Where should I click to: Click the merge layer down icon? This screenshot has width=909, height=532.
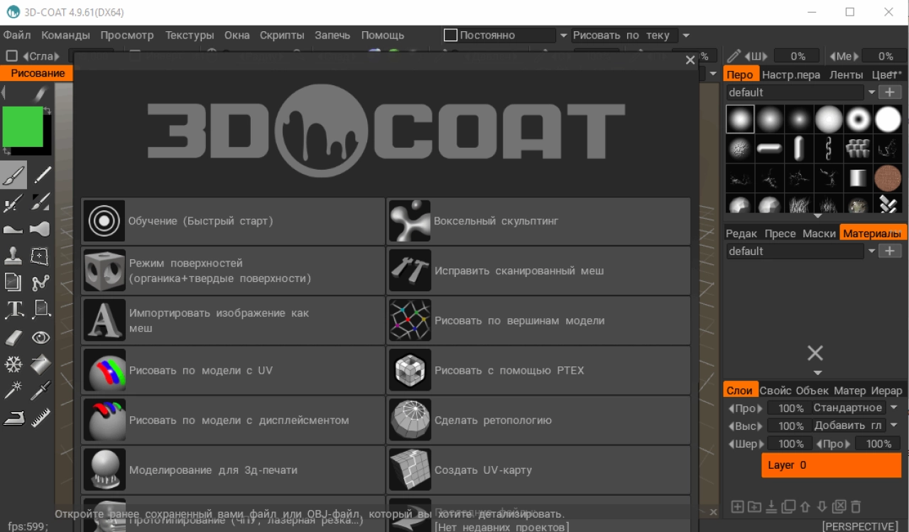(x=771, y=506)
